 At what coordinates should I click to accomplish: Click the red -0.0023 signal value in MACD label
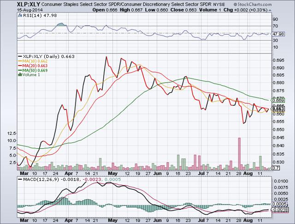click(x=92, y=180)
